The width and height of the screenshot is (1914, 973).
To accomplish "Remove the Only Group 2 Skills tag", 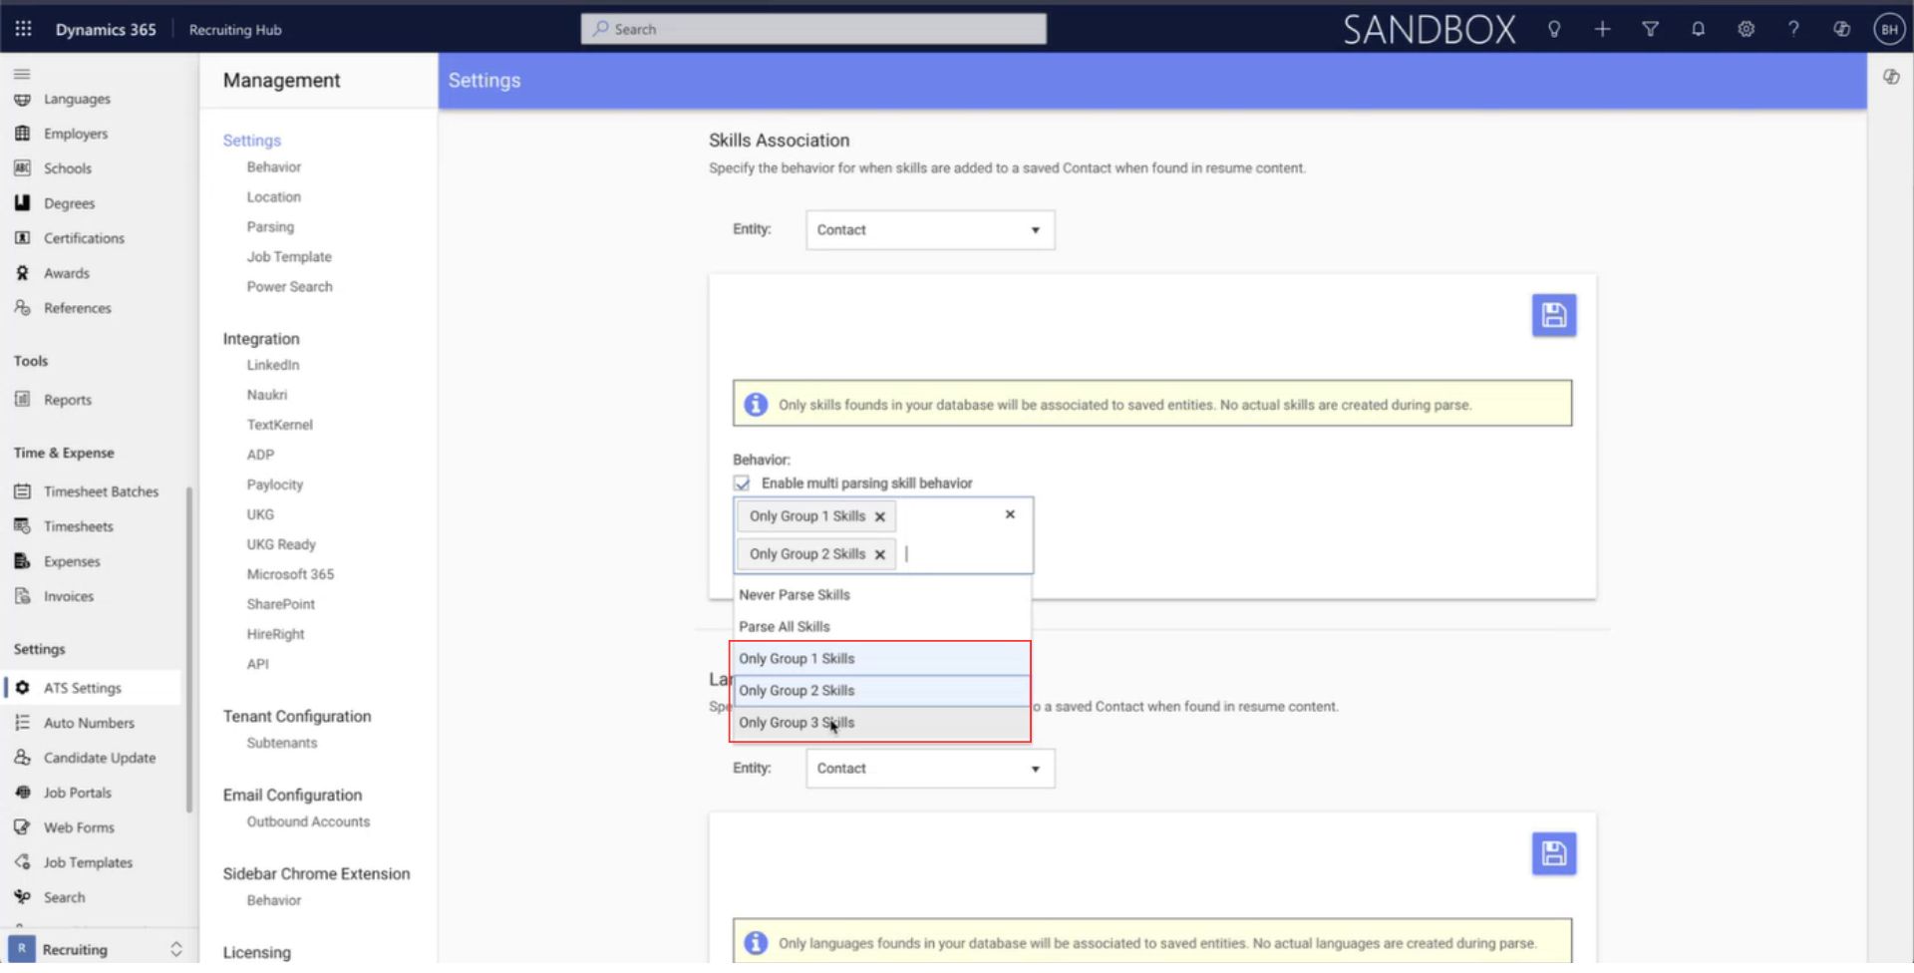I will click(879, 554).
